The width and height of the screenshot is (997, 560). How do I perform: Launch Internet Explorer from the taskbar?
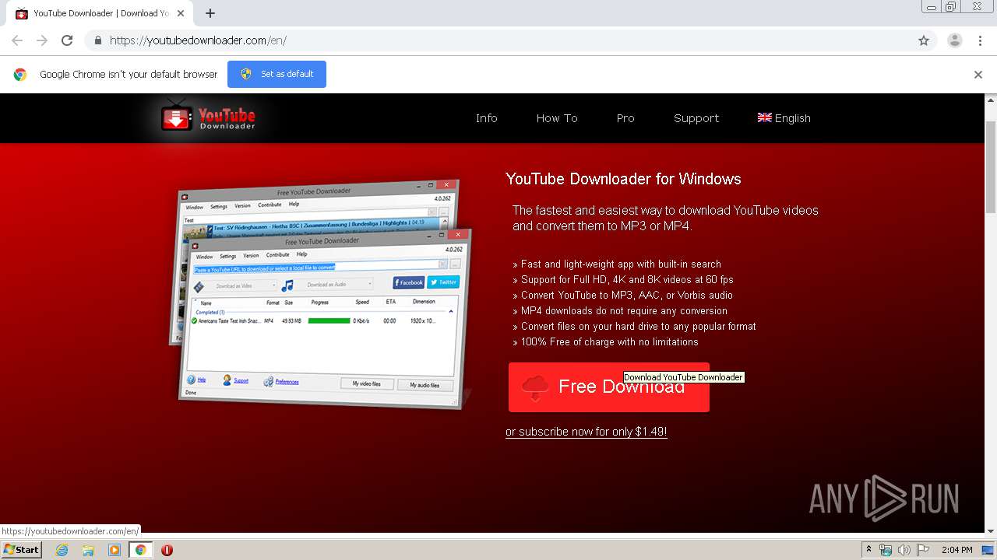(x=62, y=550)
